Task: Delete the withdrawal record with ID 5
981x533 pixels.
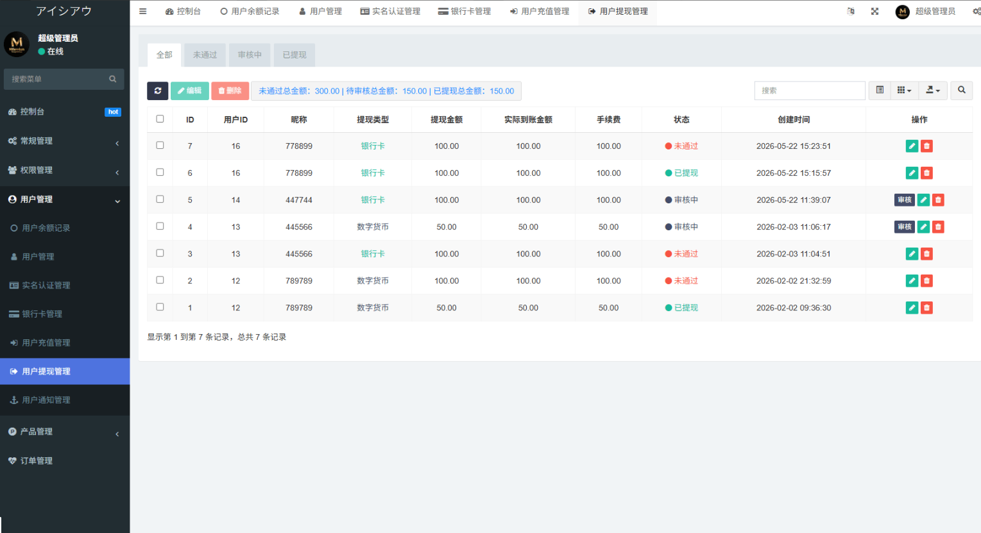Action: [x=938, y=200]
